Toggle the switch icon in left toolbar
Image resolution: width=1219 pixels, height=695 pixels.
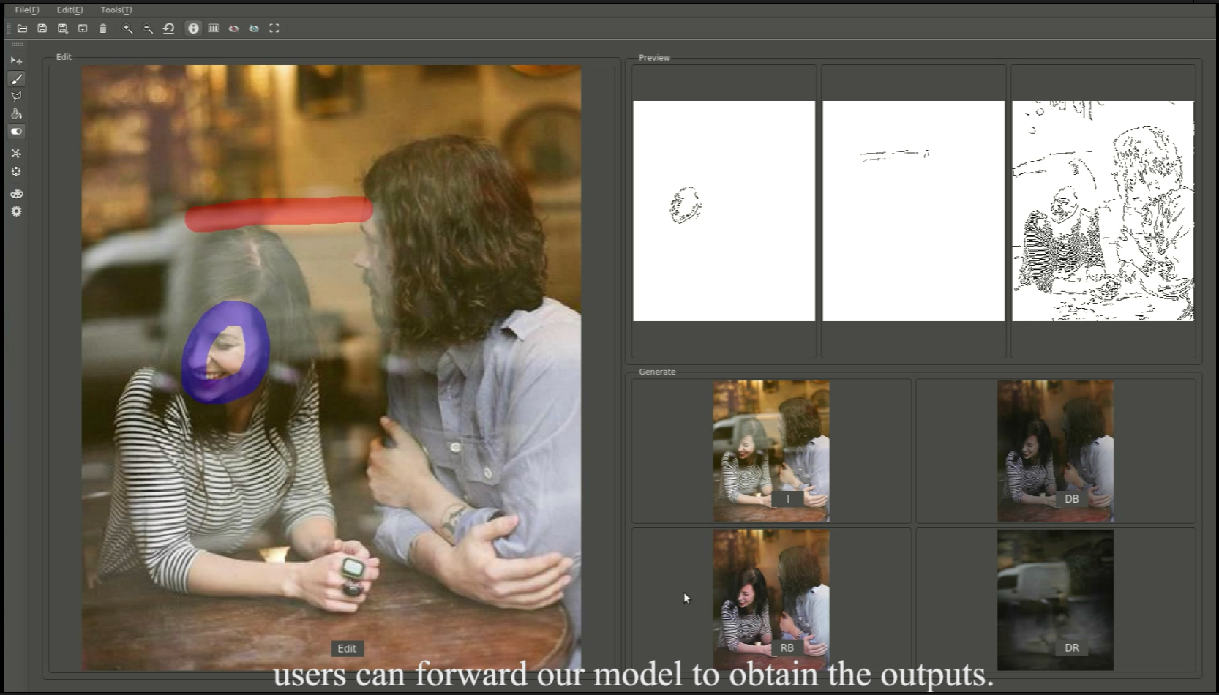(x=16, y=132)
